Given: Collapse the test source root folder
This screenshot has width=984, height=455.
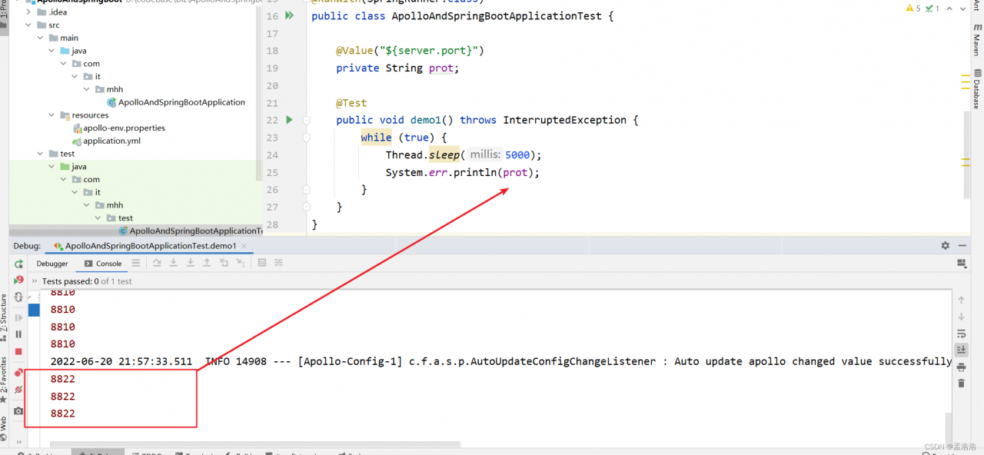Looking at the screenshot, I should point(41,154).
